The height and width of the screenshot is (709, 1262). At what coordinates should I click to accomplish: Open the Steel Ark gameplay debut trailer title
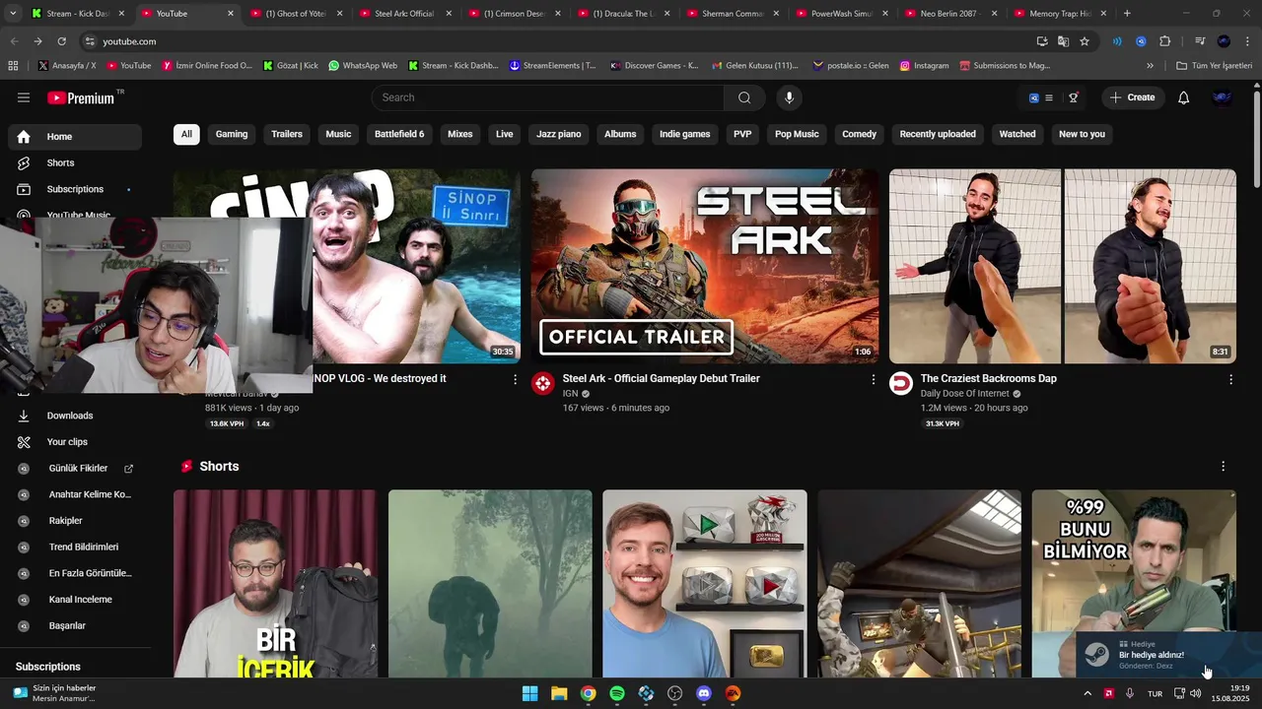(x=661, y=378)
